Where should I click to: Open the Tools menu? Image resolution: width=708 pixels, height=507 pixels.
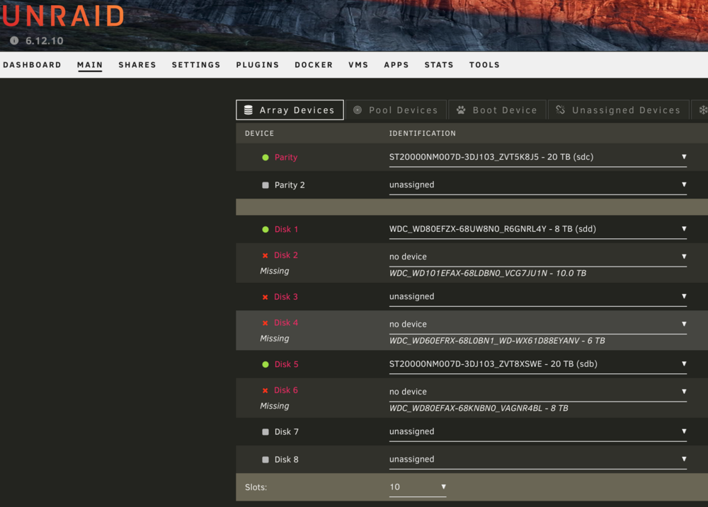point(484,65)
